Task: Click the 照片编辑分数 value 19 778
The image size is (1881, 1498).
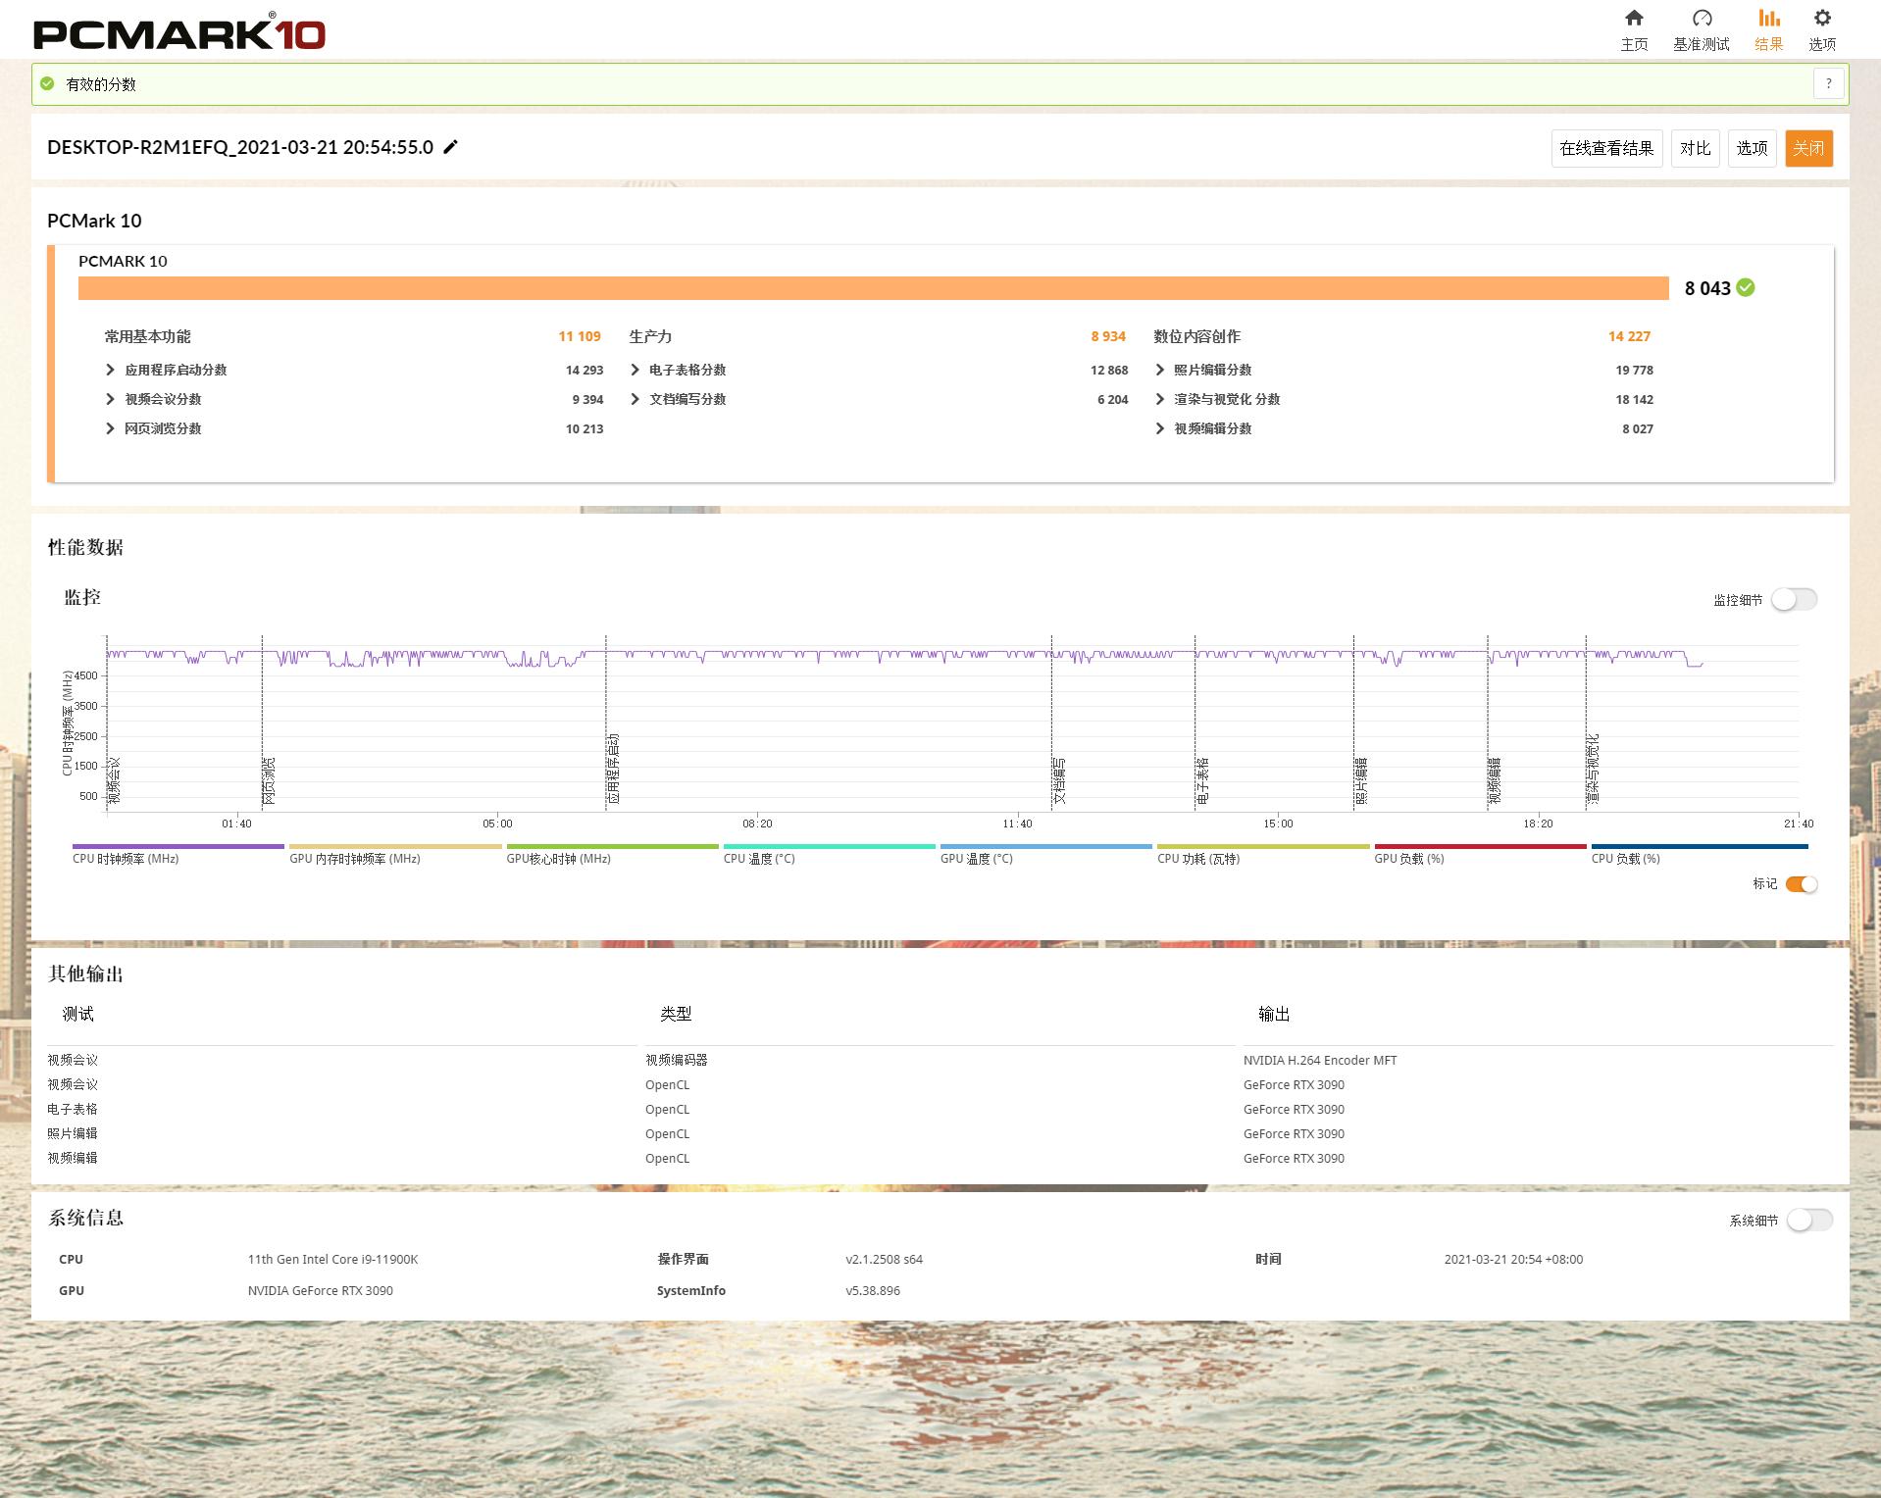Action: pyautogui.click(x=1635, y=370)
